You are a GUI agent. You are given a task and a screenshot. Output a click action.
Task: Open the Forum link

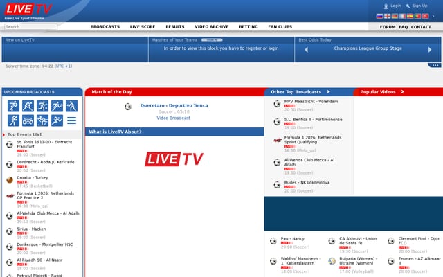(388, 27)
